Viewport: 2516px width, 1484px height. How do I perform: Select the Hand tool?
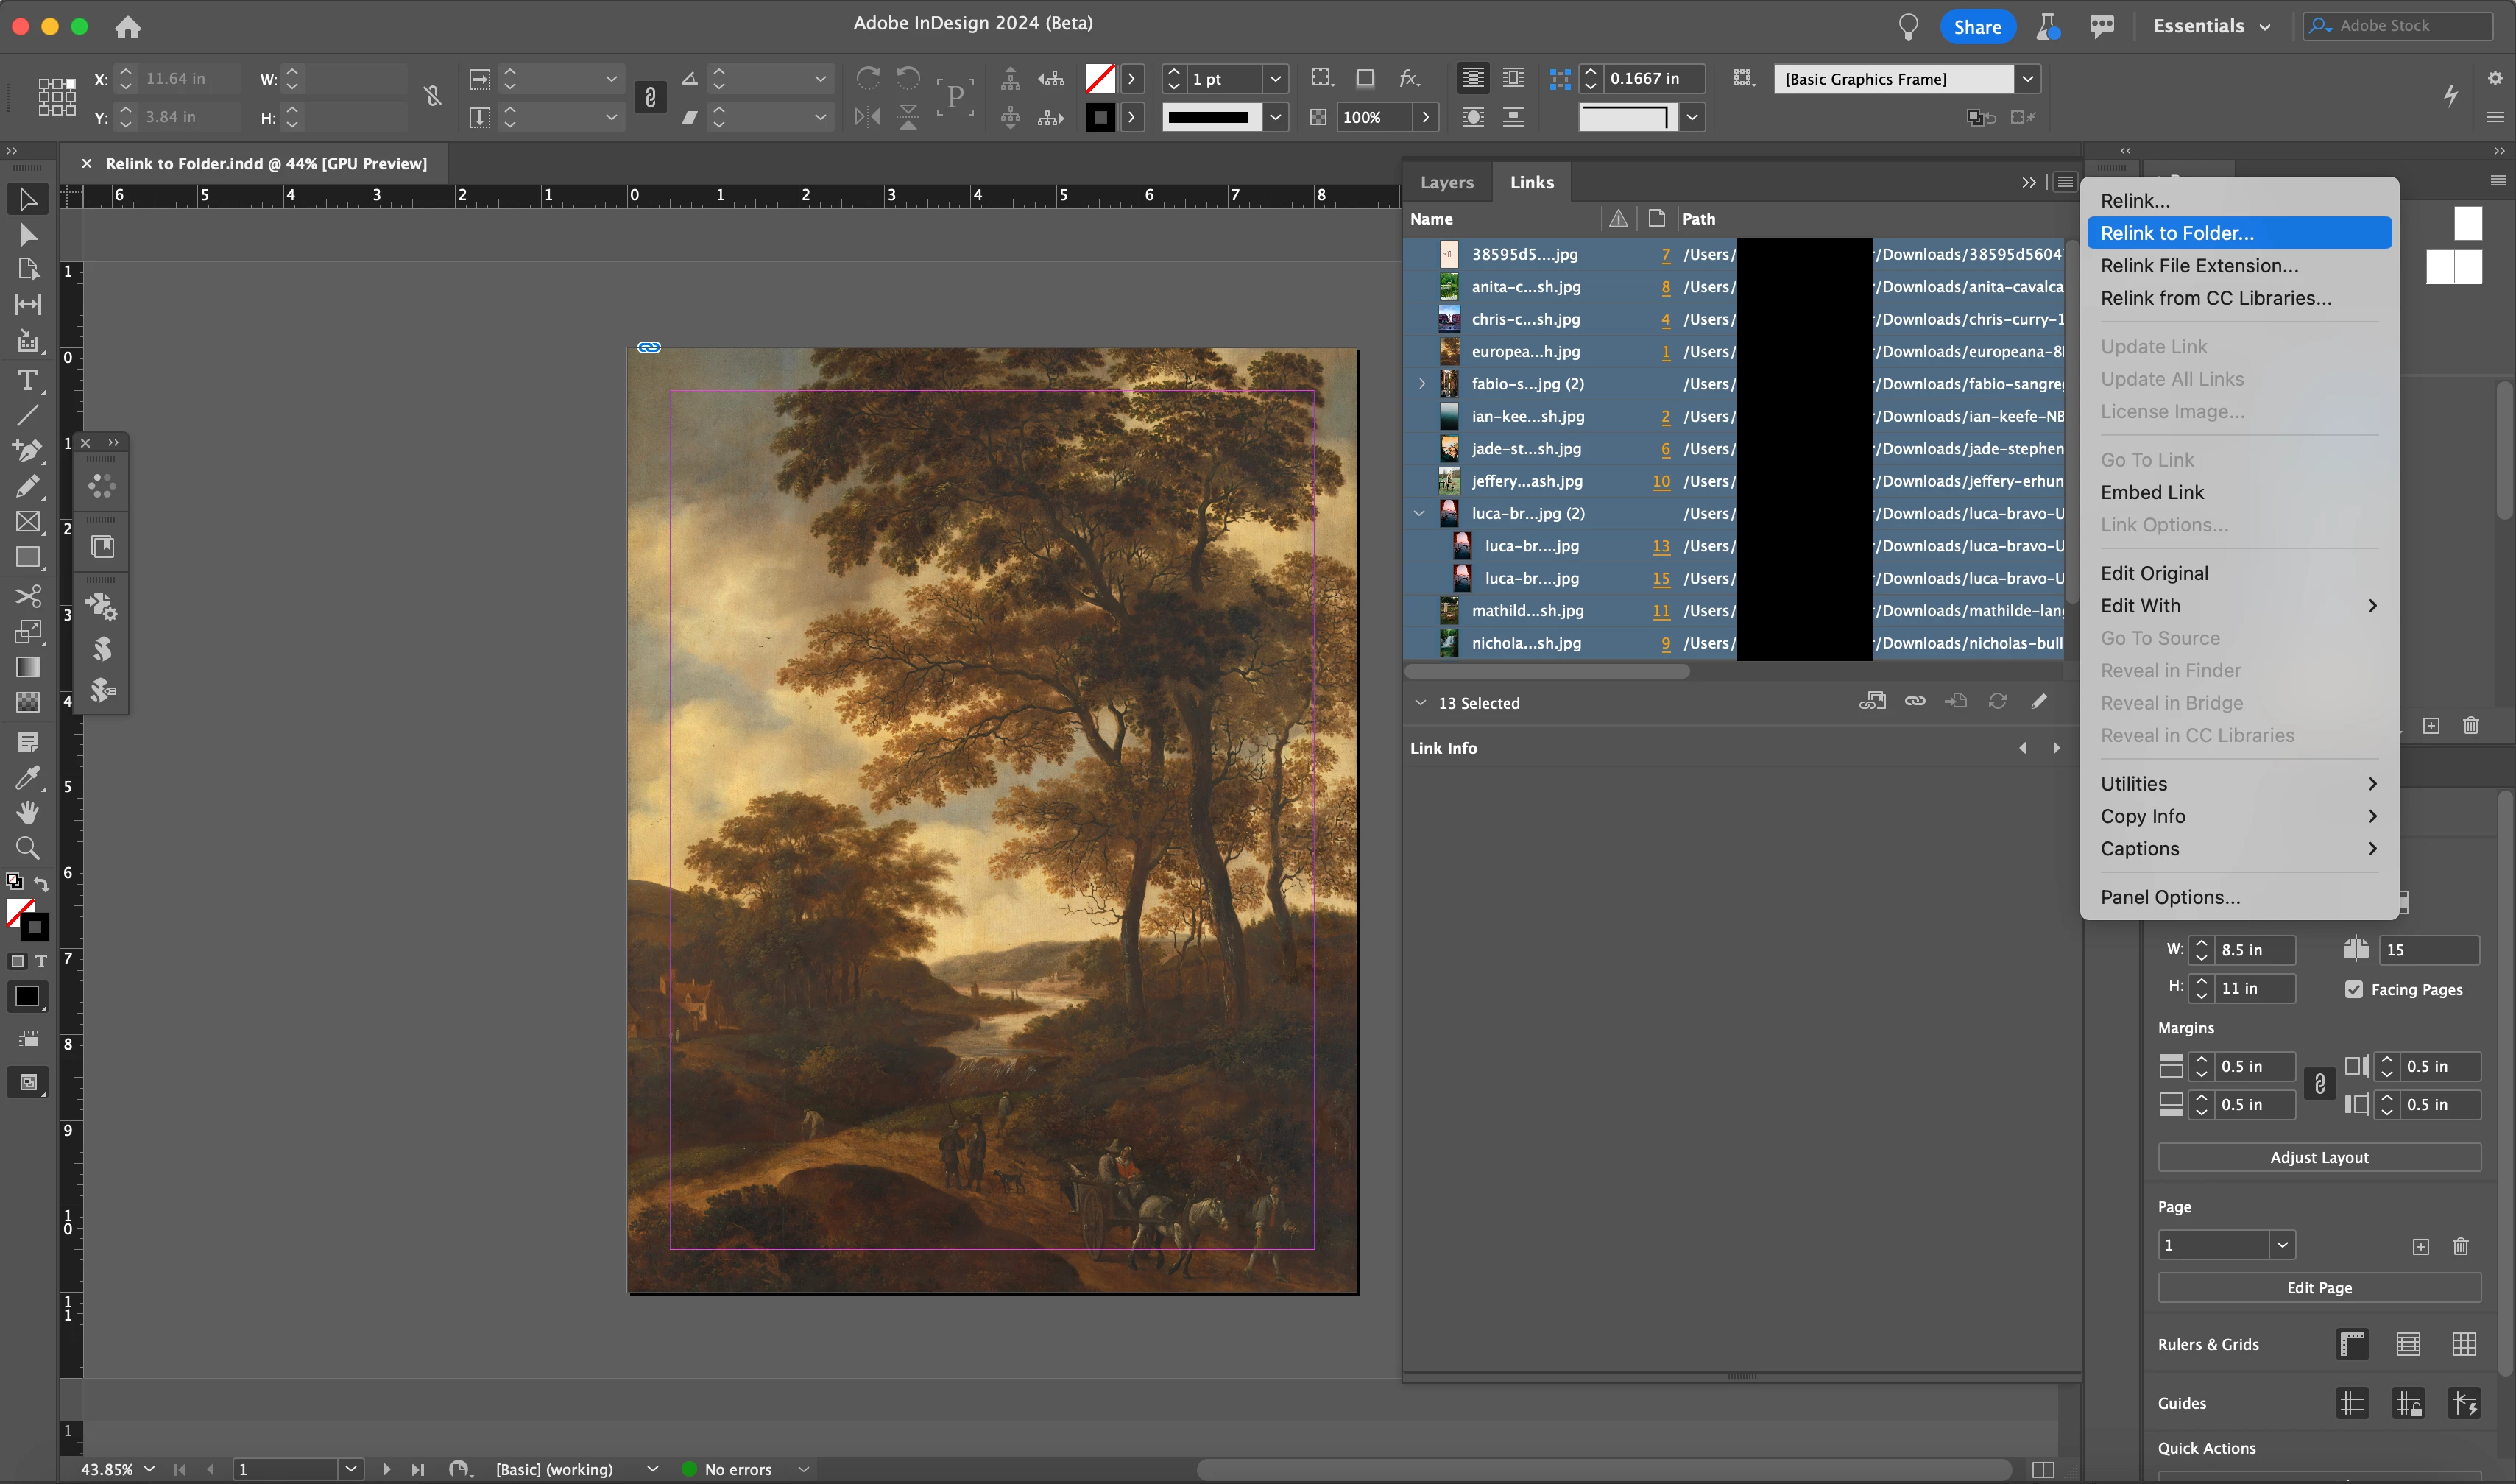click(x=28, y=812)
